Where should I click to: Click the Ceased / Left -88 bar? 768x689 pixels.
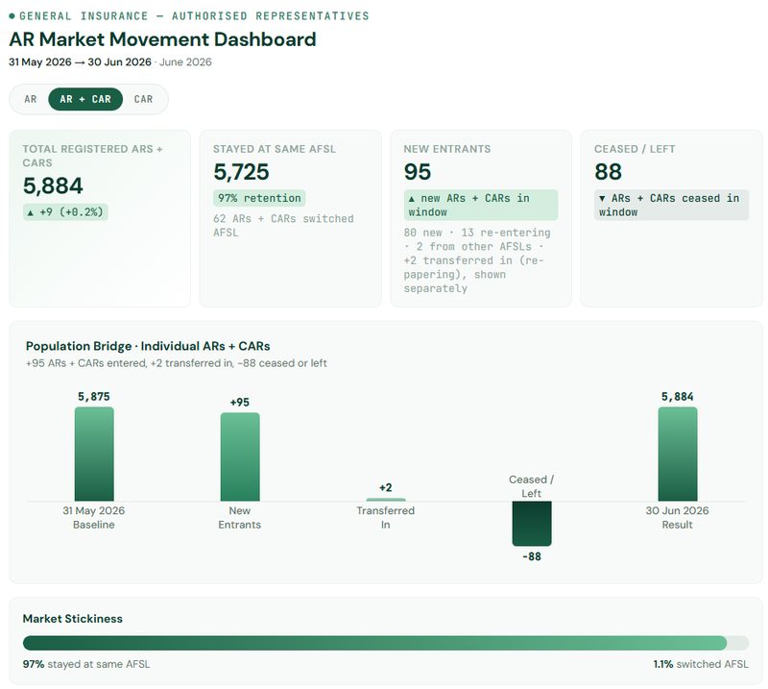(532, 524)
